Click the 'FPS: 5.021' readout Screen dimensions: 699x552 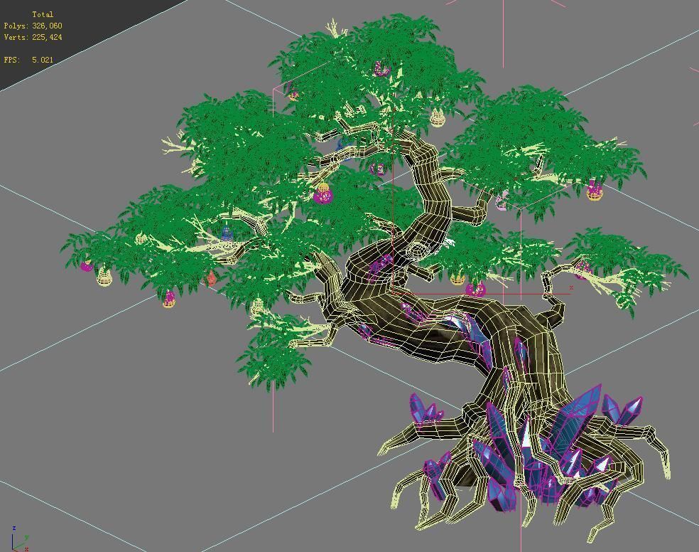[28, 60]
